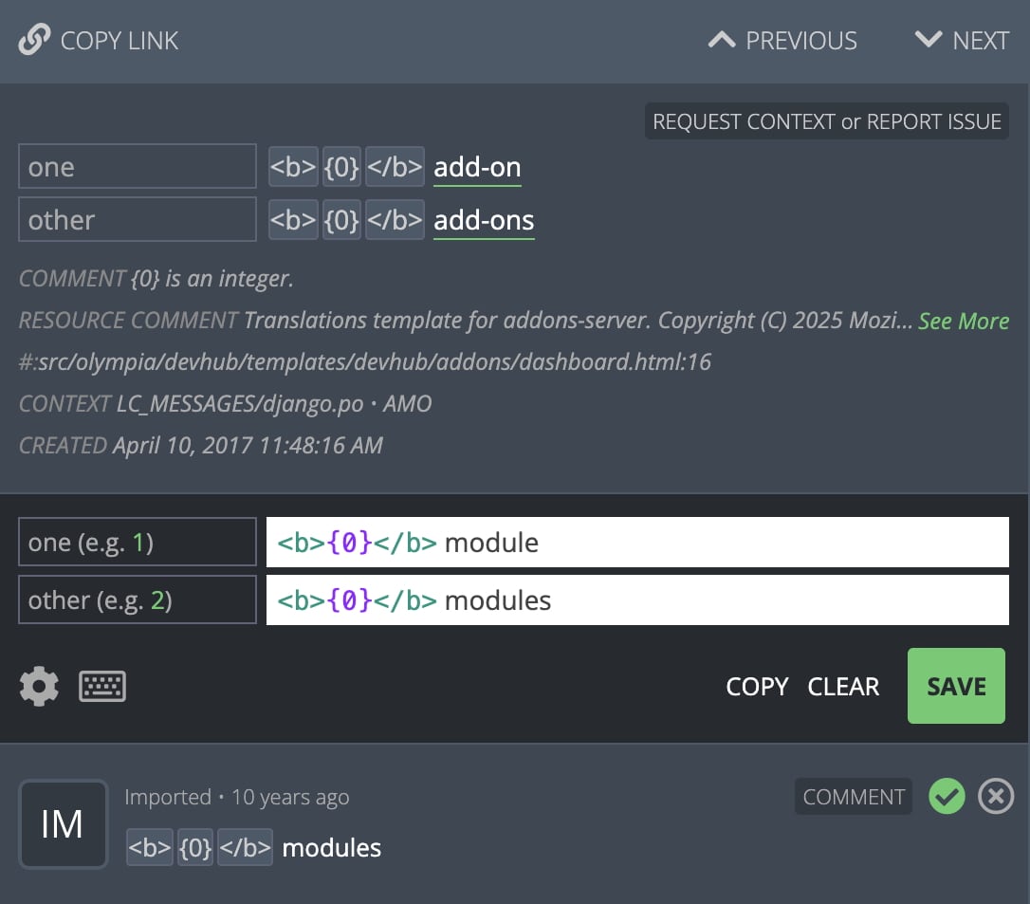Image resolution: width=1030 pixels, height=904 pixels.
Task: Click COPY to copy source string
Action: 757,686
